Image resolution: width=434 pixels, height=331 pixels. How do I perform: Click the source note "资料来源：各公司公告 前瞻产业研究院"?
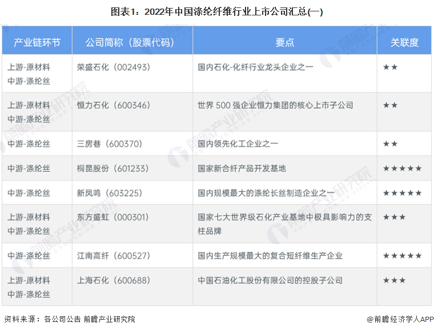pyautogui.click(x=70, y=319)
